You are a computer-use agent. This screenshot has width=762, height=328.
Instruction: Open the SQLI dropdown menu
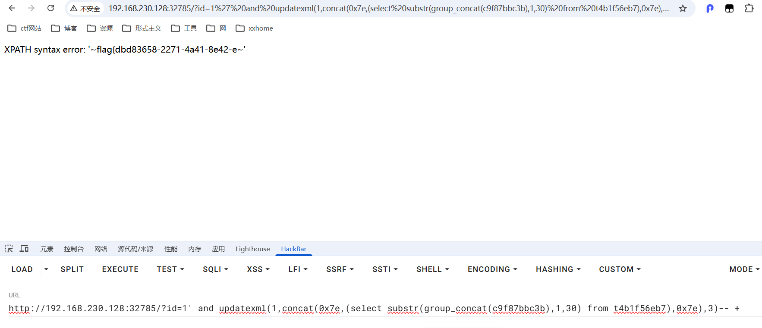coord(216,269)
